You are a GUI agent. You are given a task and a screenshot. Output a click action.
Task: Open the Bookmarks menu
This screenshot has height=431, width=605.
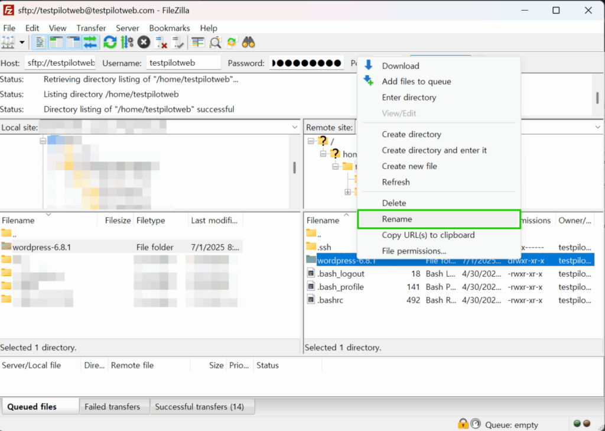point(170,28)
